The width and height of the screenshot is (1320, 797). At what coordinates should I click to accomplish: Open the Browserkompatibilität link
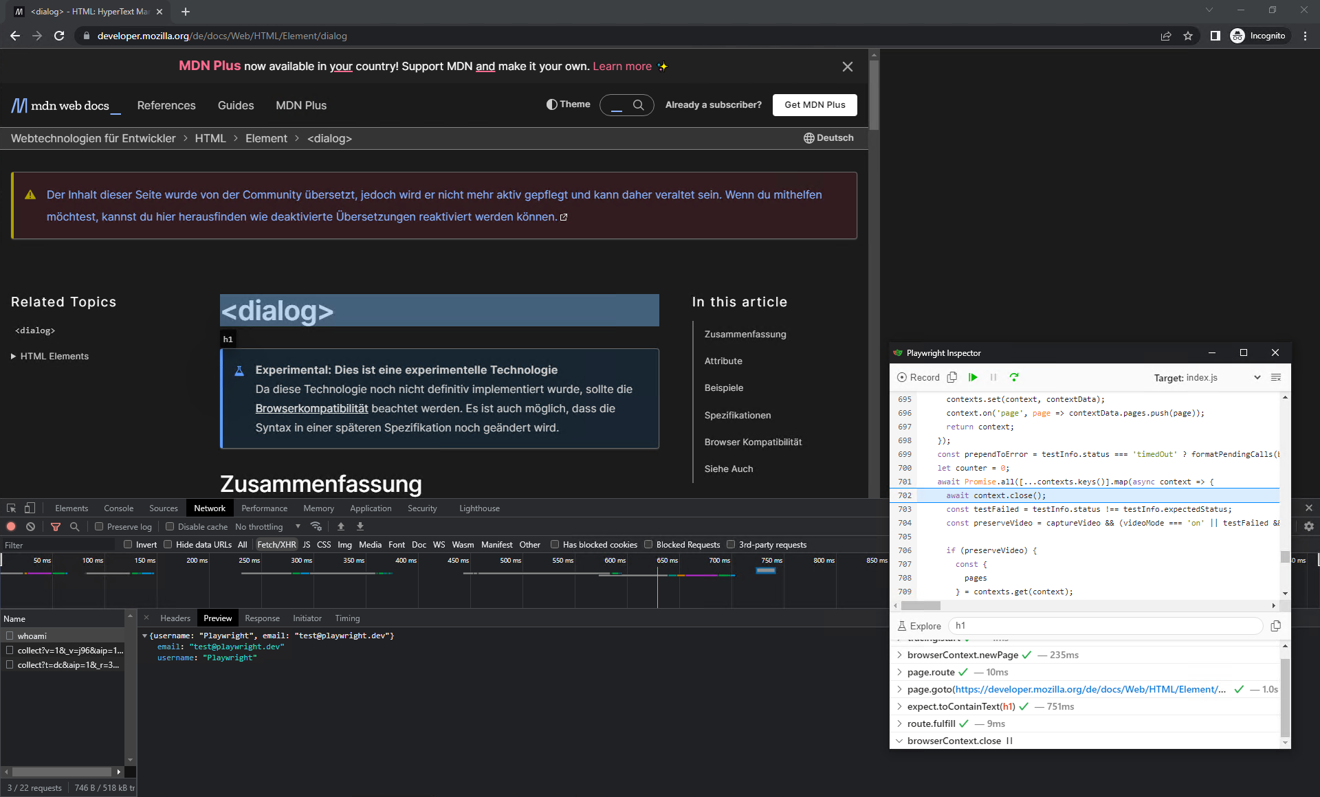pos(311,408)
